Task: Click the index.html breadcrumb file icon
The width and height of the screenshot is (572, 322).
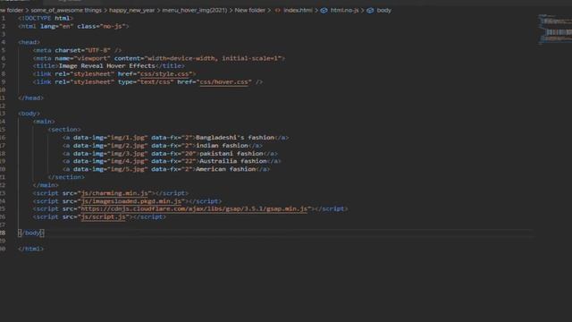Action: [x=278, y=10]
